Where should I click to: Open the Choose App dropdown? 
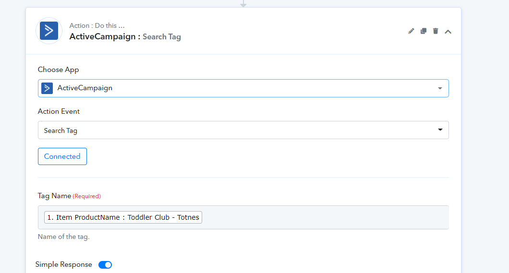coord(243,88)
